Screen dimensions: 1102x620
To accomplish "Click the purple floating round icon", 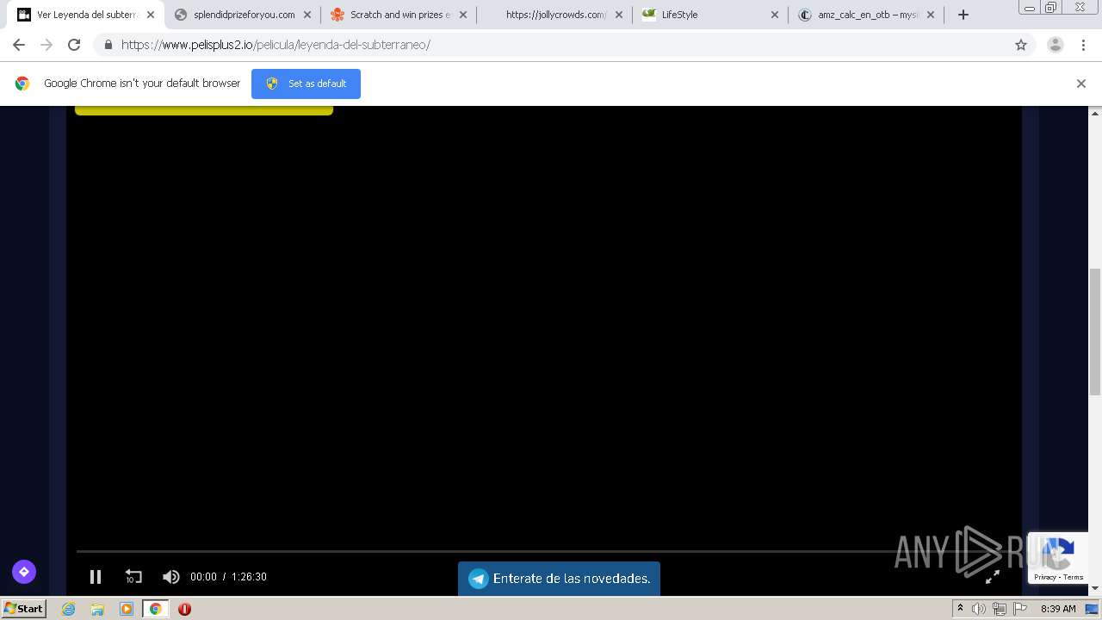I will tap(24, 572).
